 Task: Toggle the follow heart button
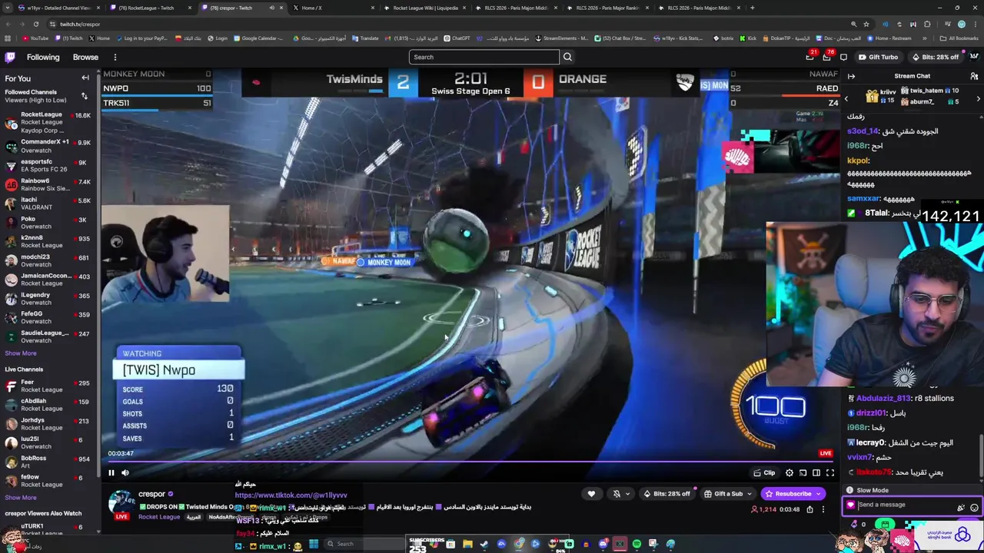591,494
